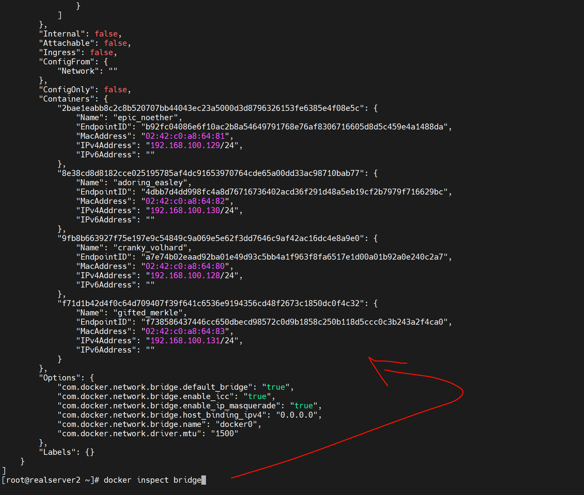Click the true value for enable_icc
The width and height of the screenshot is (584, 495).
(x=257, y=396)
